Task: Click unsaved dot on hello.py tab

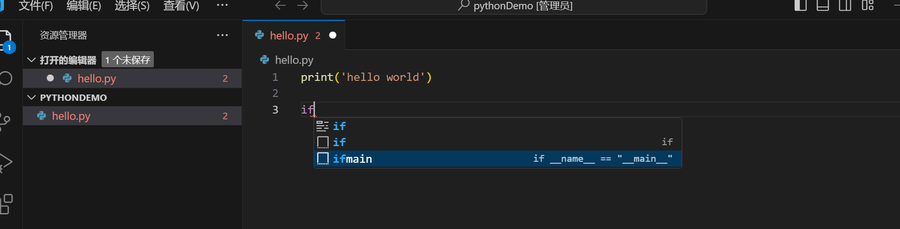Action: click(x=333, y=35)
